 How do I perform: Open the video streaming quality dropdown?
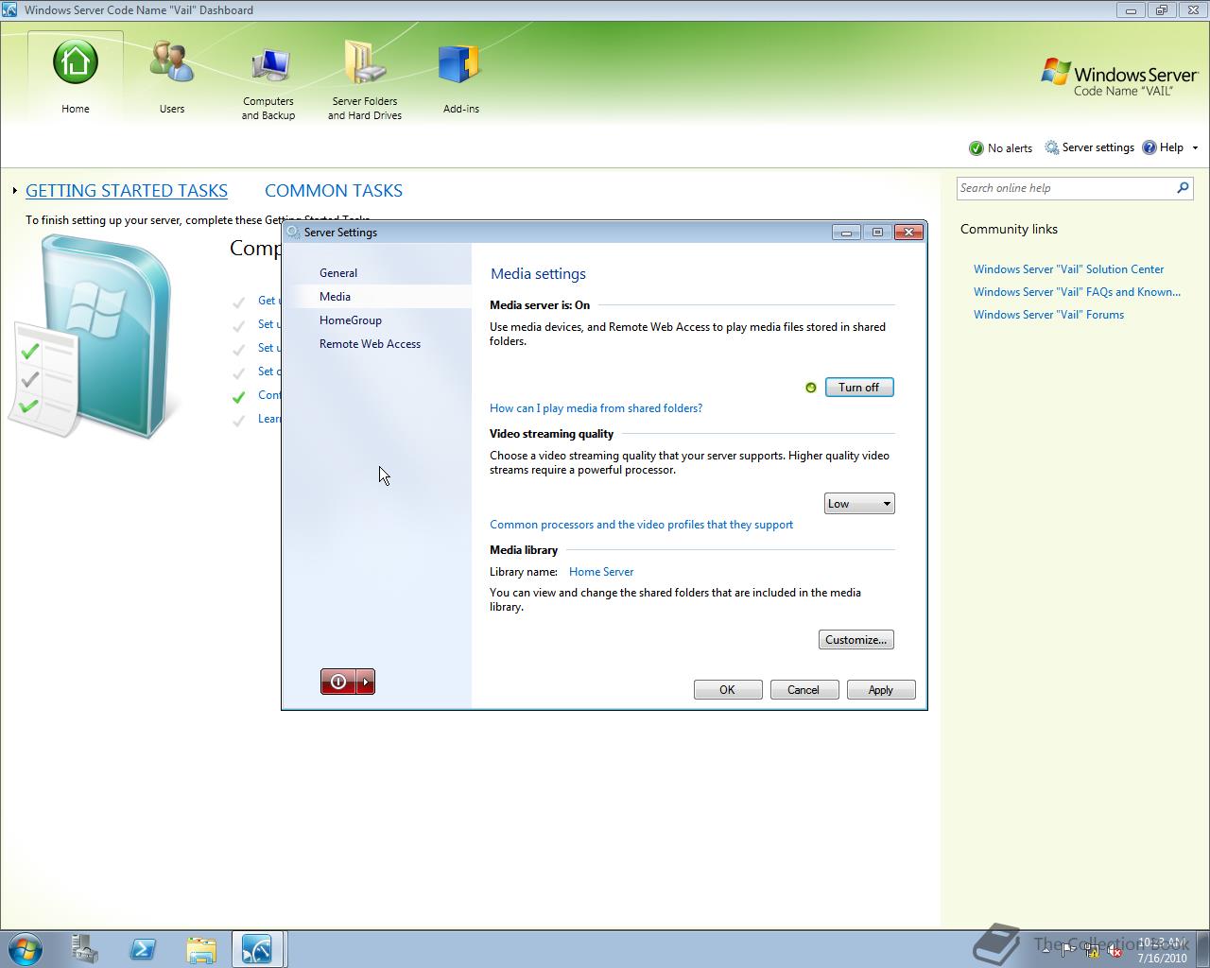[859, 504]
